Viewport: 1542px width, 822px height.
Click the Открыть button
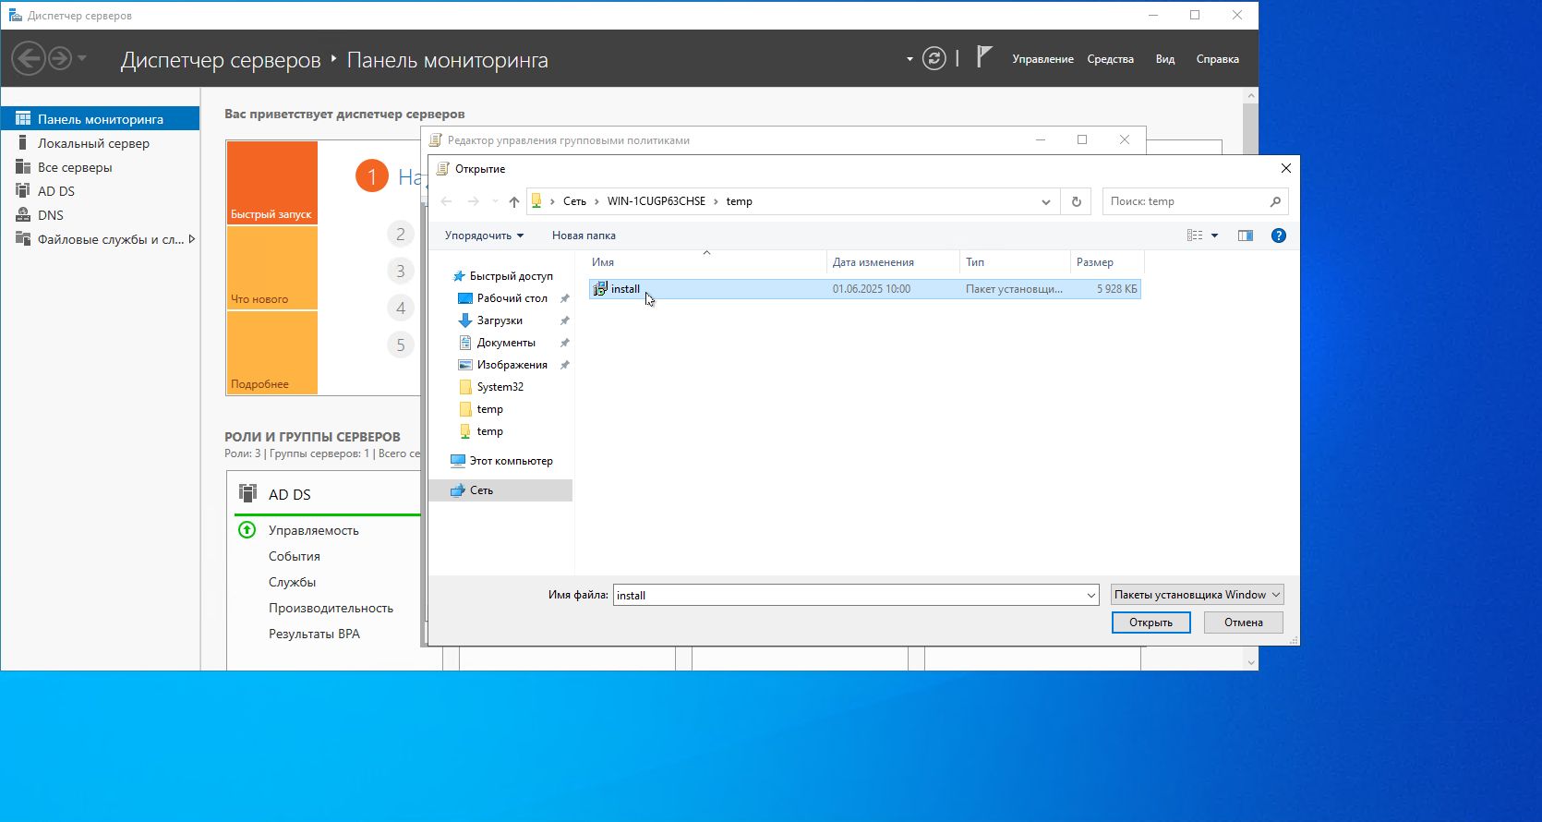pyautogui.click(x=1150, y=623)
